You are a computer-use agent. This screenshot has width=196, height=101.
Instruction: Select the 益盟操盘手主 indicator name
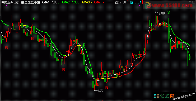click(x=31, y=2)
